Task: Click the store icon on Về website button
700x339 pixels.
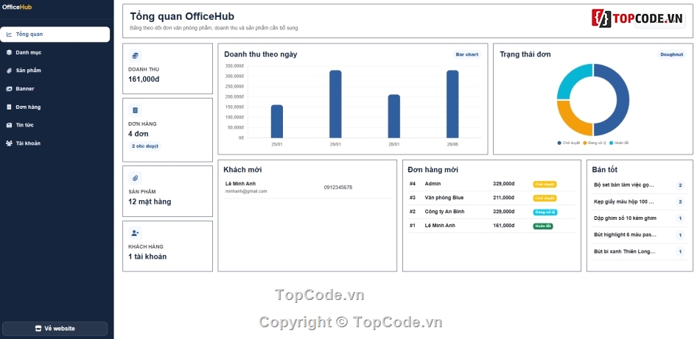Action: point(38,329)
